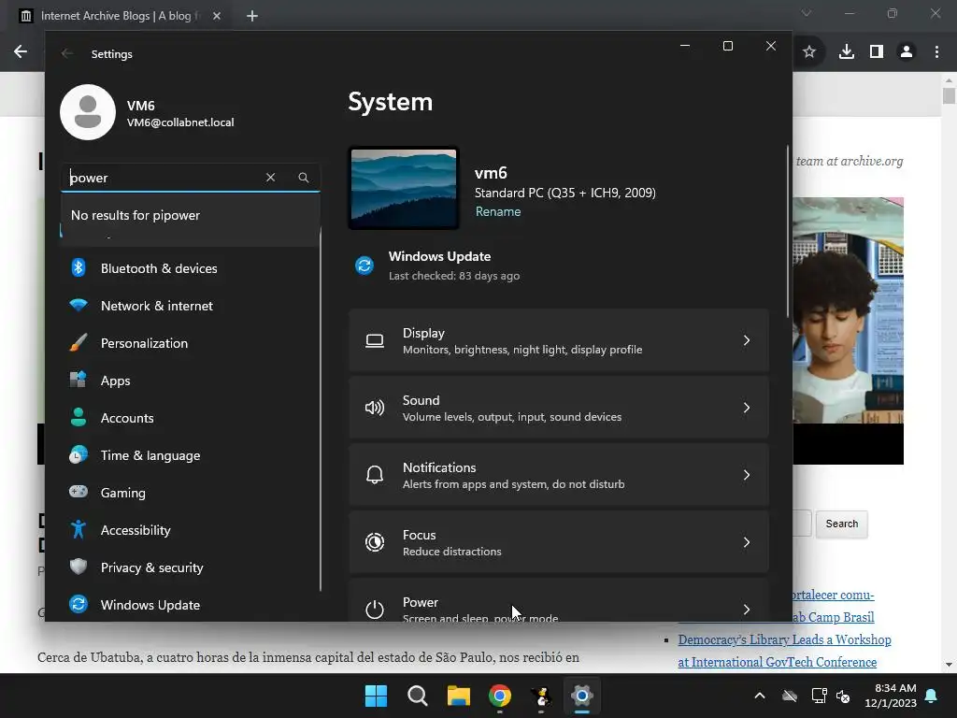957x718 pixels.
Task: Open notification bell in taskbar
Action: click(932, 696)
